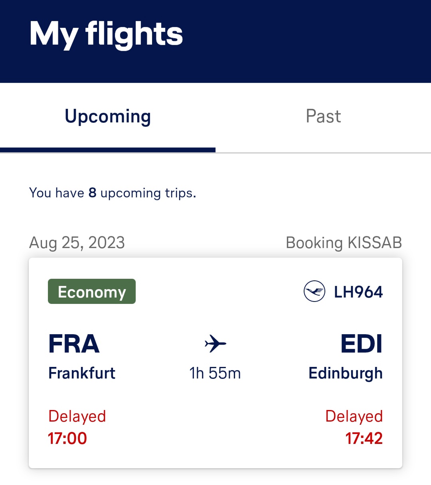Click the departure Delayed status label under Frankfurt

tap(77, 416)
